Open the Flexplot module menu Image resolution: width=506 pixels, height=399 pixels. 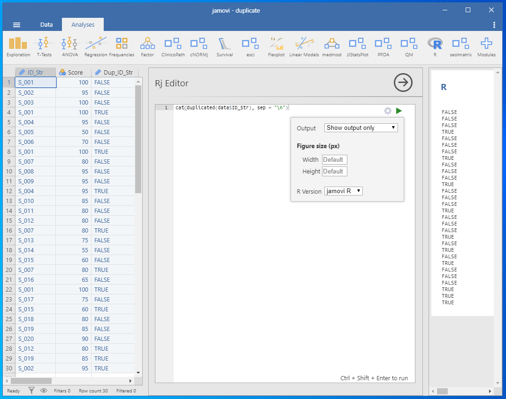[276, 47]
